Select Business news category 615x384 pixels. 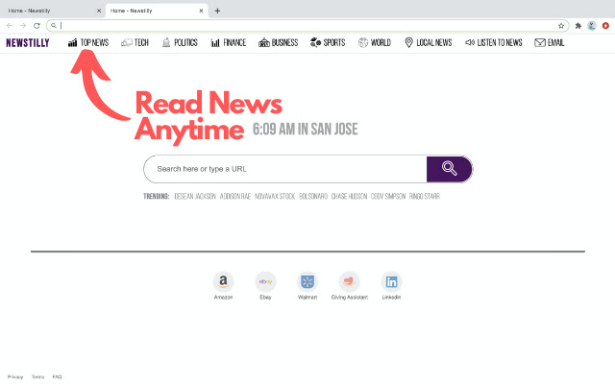pos(278,42)
